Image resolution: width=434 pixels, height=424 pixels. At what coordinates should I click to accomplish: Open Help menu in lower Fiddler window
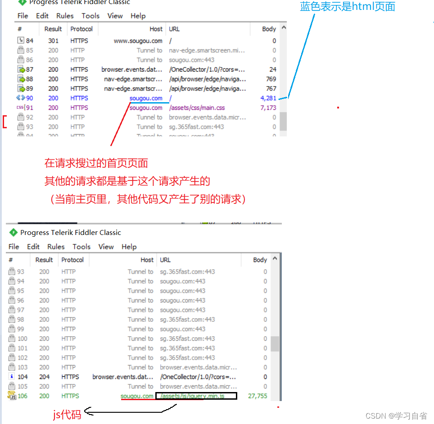coord(129,247)
